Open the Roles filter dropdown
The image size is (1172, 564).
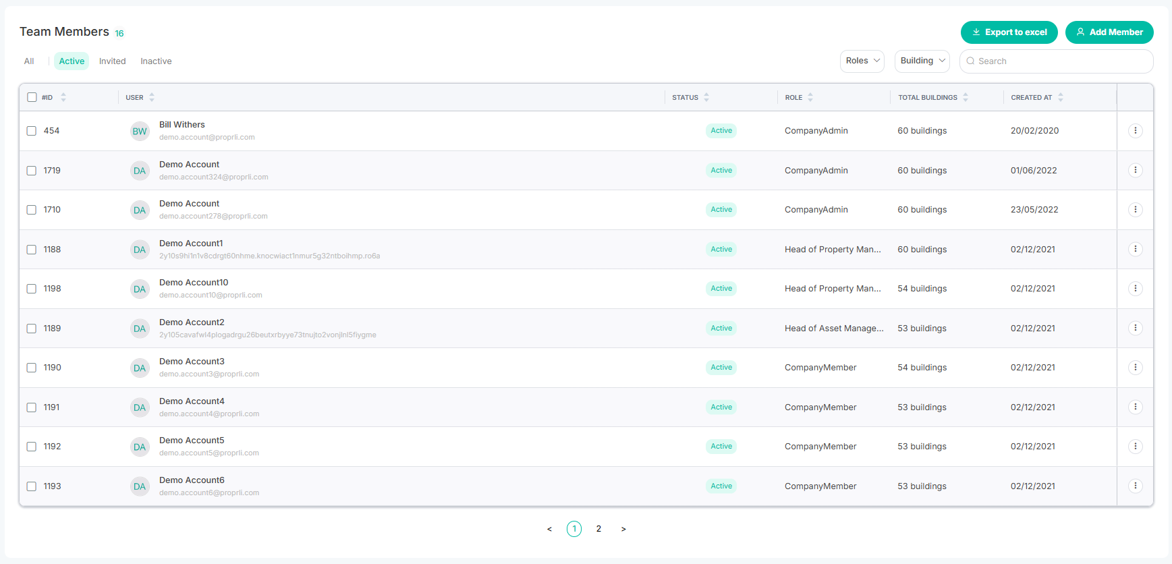pos(862,61)
